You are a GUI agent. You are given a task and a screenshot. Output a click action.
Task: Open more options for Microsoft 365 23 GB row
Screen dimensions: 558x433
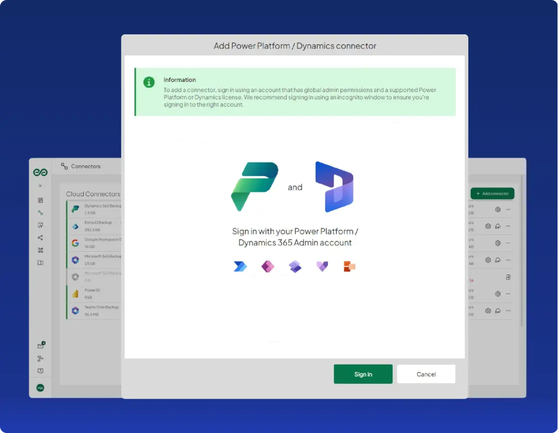pos(509,260)
